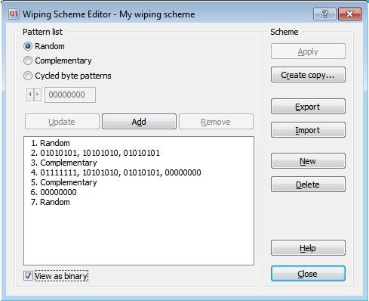Select pattern 1 Random in list
369x301 pixels.
tap(51, 143)
